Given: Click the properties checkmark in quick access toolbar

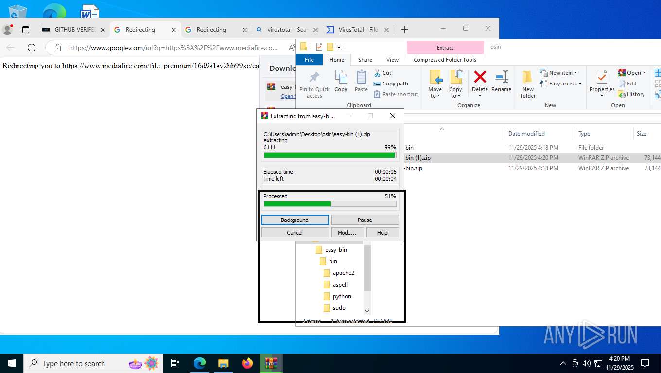Looking at the screenshot, I should (319, 47).
